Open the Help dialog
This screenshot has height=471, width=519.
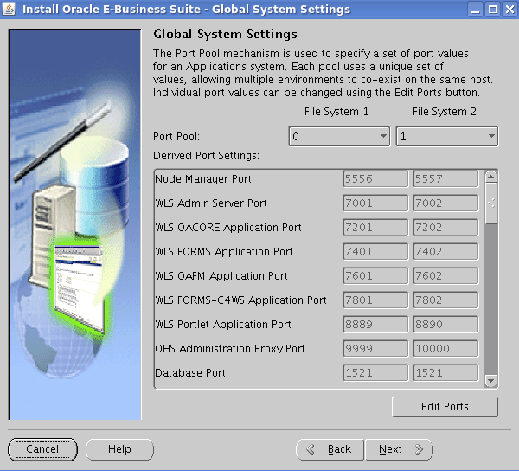(120, 449)
